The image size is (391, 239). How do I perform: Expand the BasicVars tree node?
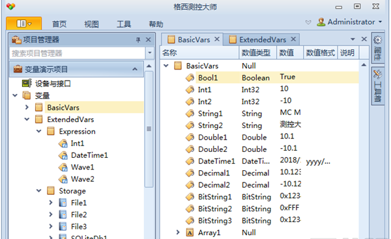tap(27, 107)
